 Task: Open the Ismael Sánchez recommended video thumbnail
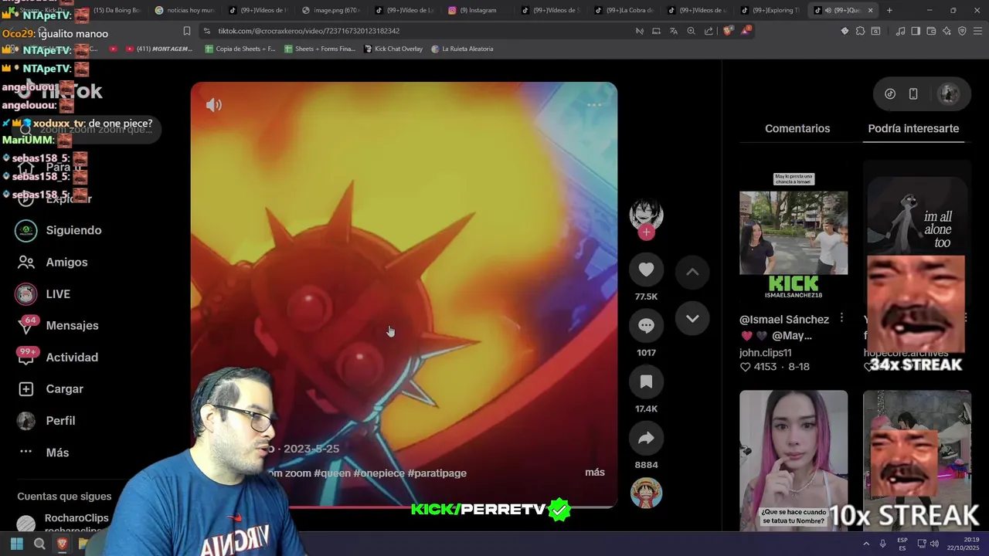point(794,234)
